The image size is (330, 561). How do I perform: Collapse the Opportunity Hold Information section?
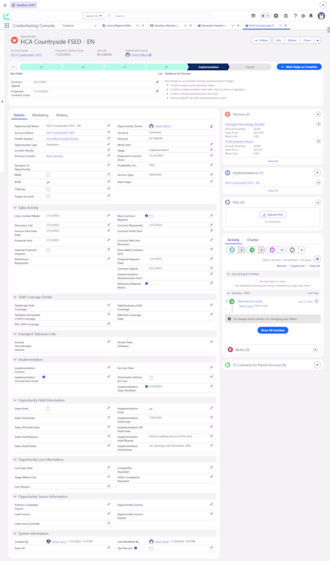coord(15,400)
